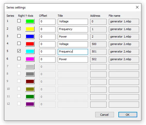The width and height of the screenshot is (146, 125).
Task: Click the File name column header
Action: 115,16
